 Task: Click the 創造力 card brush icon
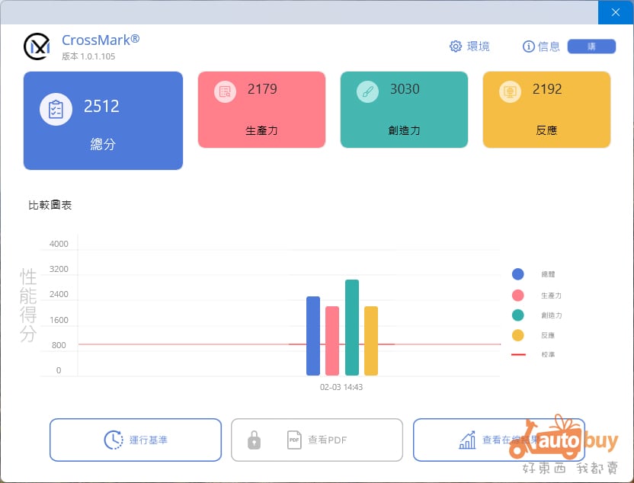[367, 91]
